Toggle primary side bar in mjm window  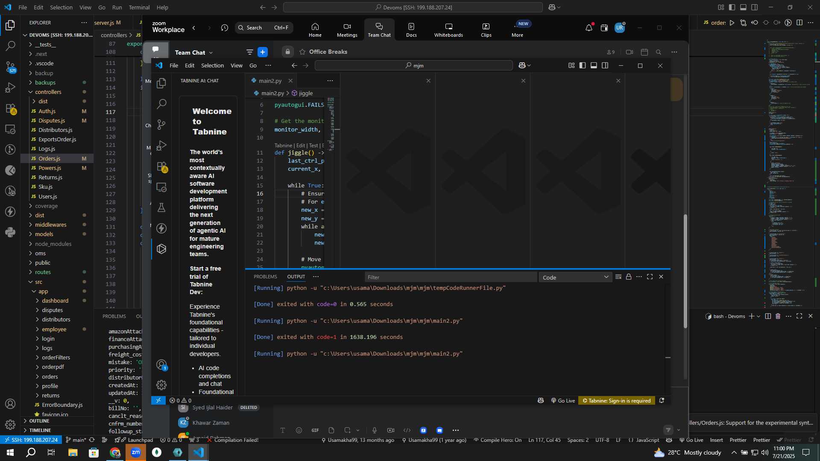[583, 65]
